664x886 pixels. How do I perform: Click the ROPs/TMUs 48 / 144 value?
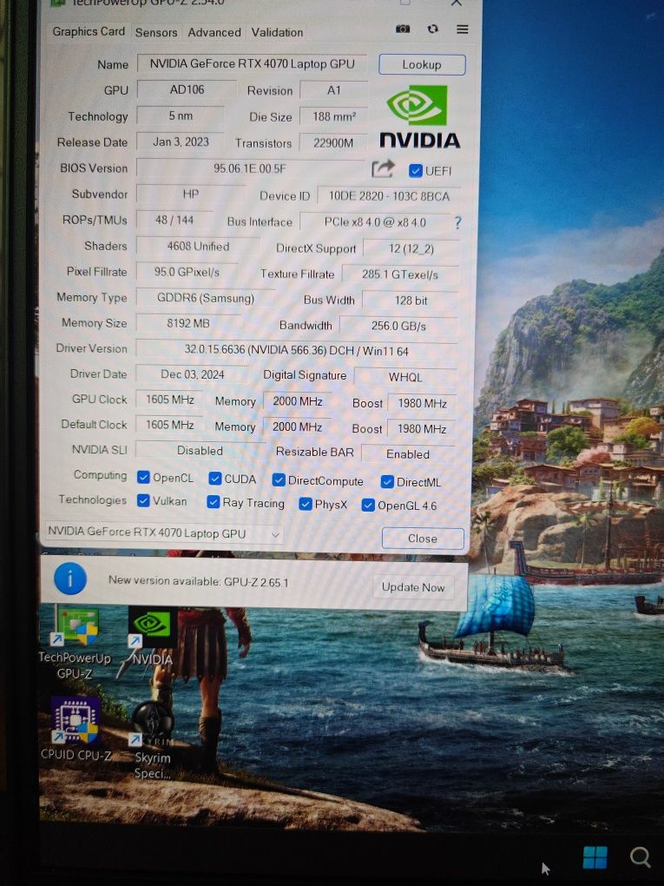click(174, 220)
